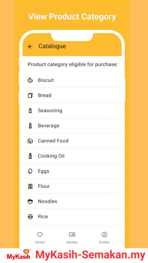Click the Seasoning shaker icon
The image size is (148, 263).
click(30, 110)
